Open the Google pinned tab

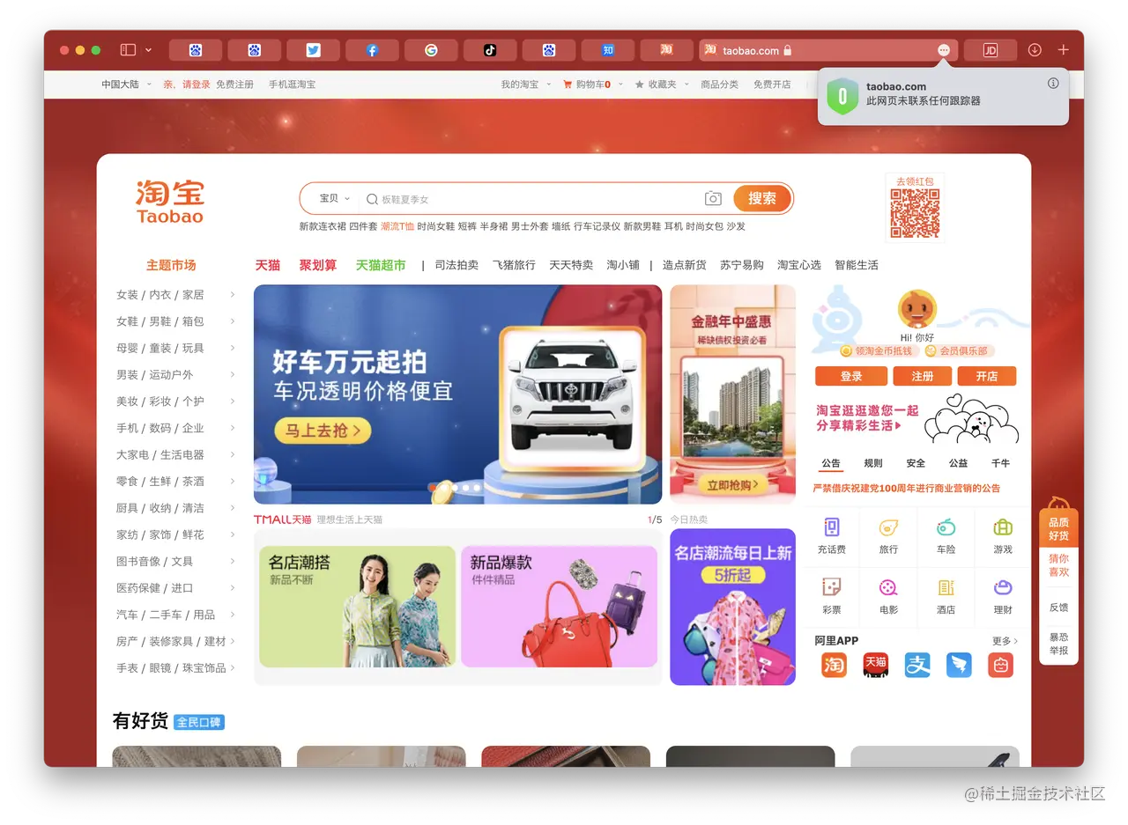point(431,50)
